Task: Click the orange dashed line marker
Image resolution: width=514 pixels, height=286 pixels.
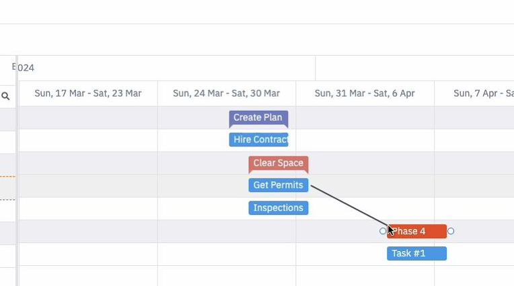Action: (7, 177)
